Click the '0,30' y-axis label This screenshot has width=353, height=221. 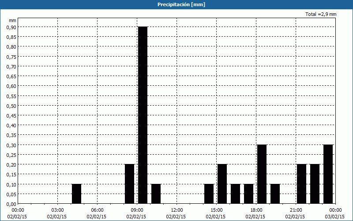(x=11, y=145)
